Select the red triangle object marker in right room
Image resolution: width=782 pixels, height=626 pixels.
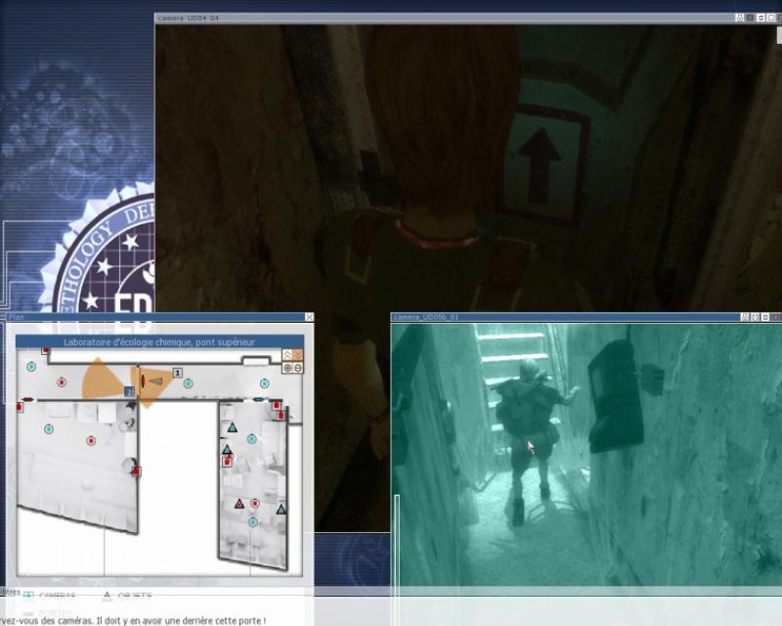[239, 504]
